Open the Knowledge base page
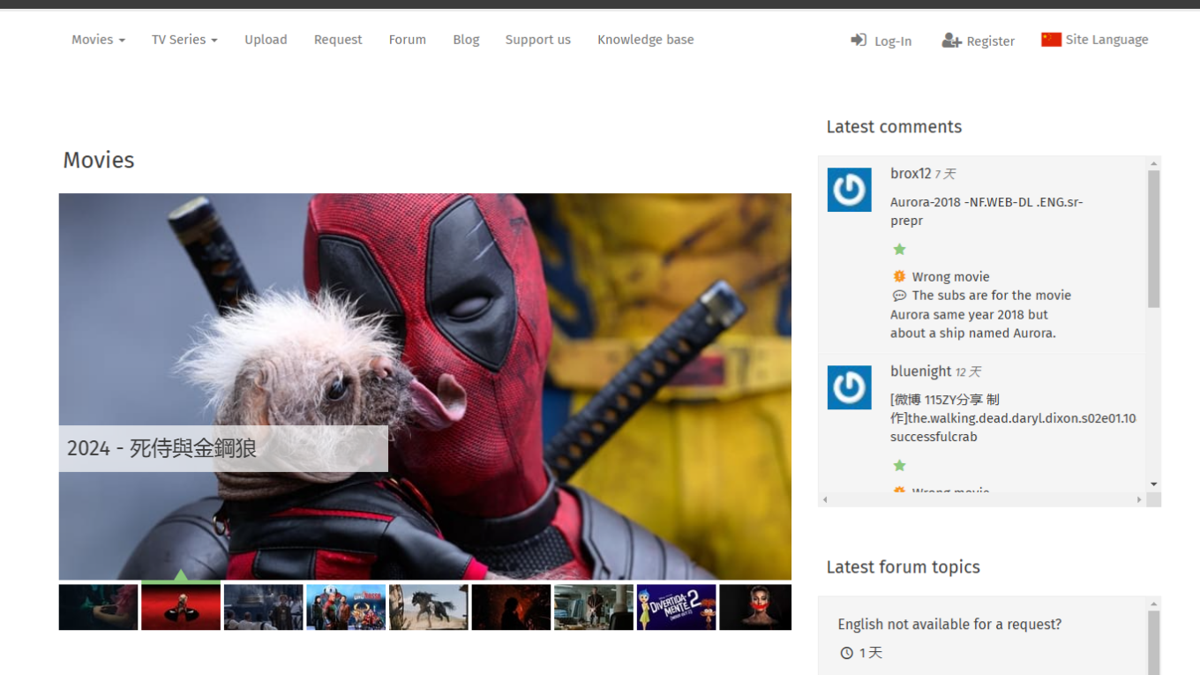This screenshot has height=675, width=1200. click(646, 40)
